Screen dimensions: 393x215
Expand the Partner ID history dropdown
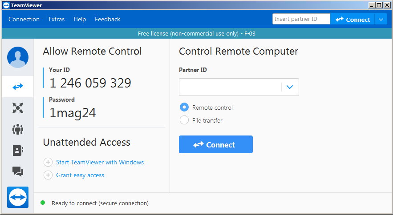coord(290,87)
